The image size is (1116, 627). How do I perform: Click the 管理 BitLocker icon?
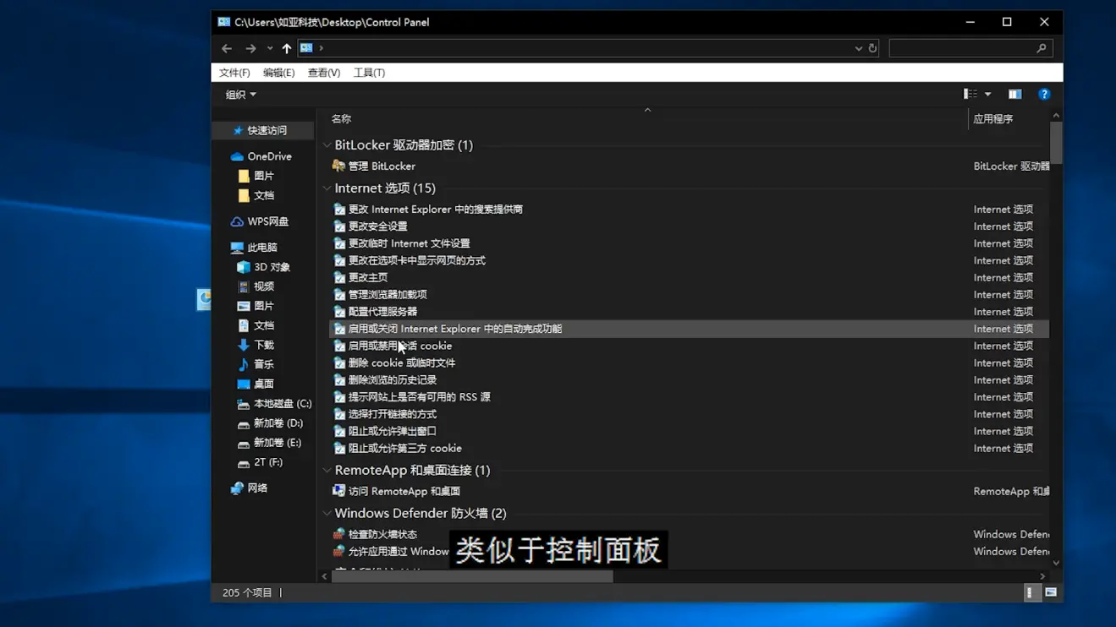point(338,166)
